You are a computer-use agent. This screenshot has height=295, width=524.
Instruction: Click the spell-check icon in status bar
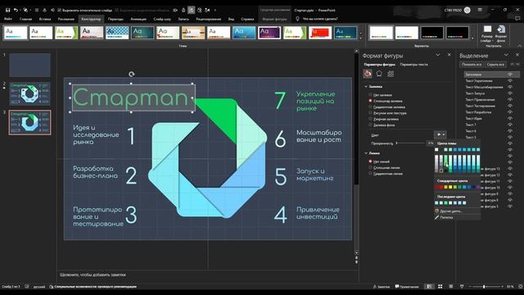pos(27,287)
